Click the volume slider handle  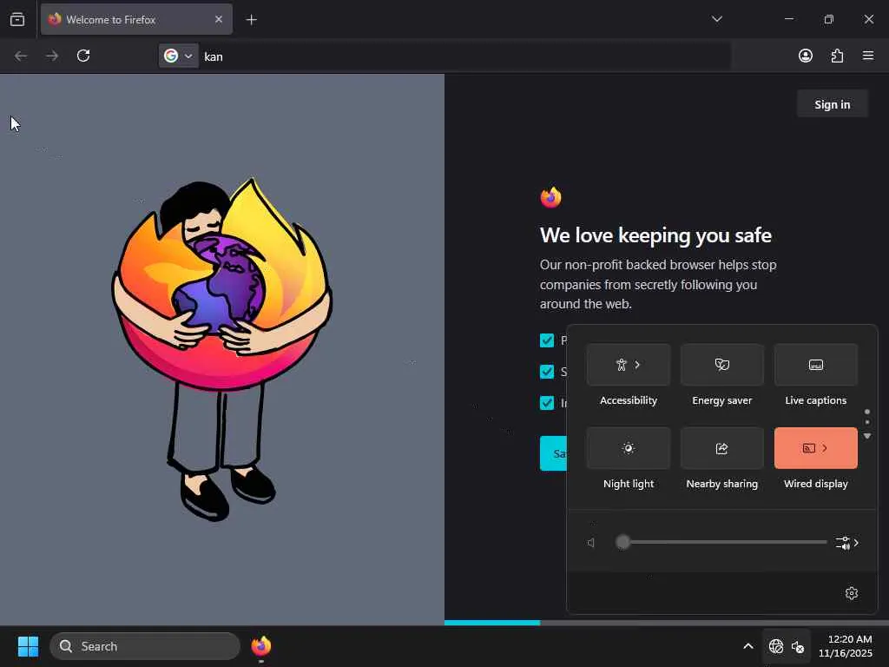point(622,542)
